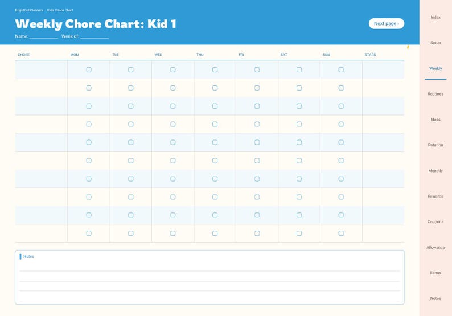Open the Ideas tab
The width and height of the screenshot is (452, 316).
click(x=435, y=120)
